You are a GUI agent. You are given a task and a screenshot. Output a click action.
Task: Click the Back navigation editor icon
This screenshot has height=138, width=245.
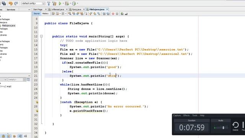point(57,14)
